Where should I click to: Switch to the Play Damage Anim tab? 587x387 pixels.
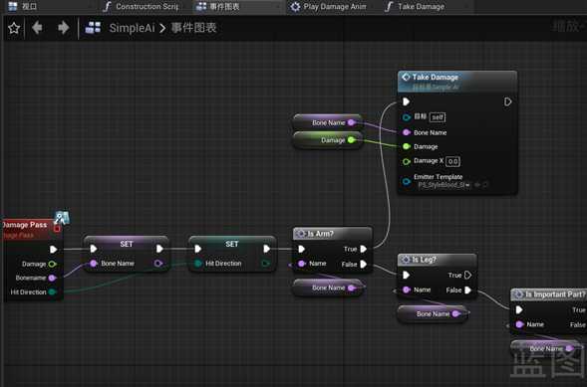coord(329,6)
